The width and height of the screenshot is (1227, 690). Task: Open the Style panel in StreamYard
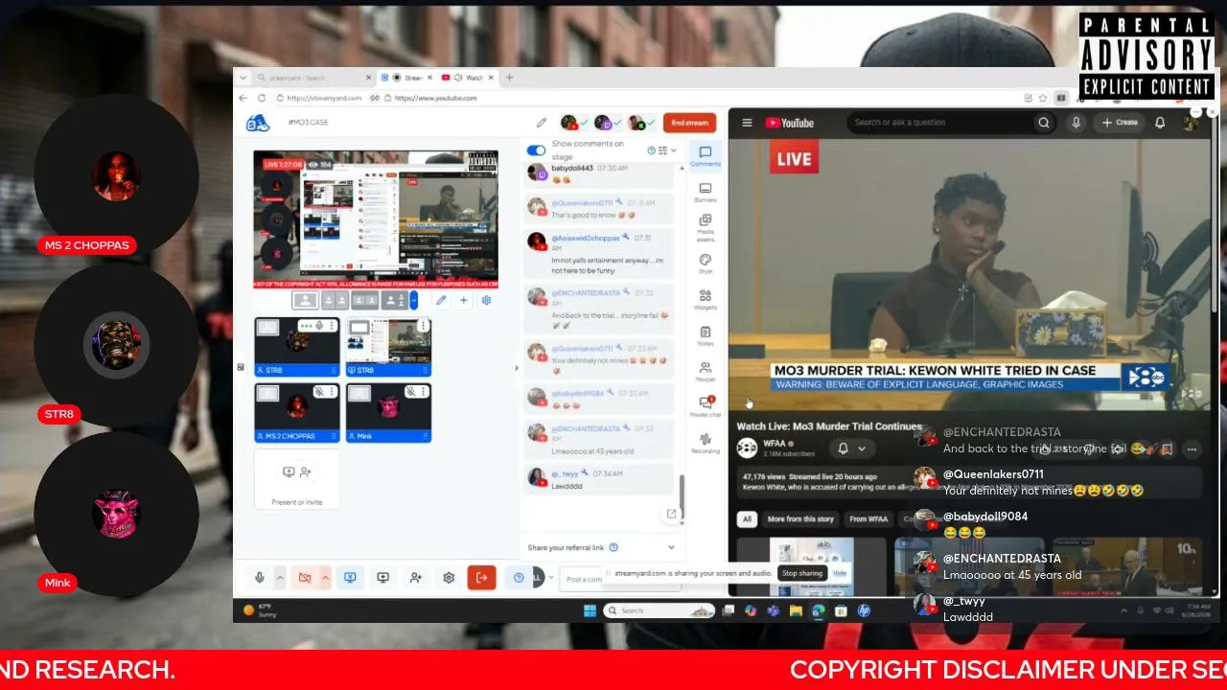click(705, 264)
